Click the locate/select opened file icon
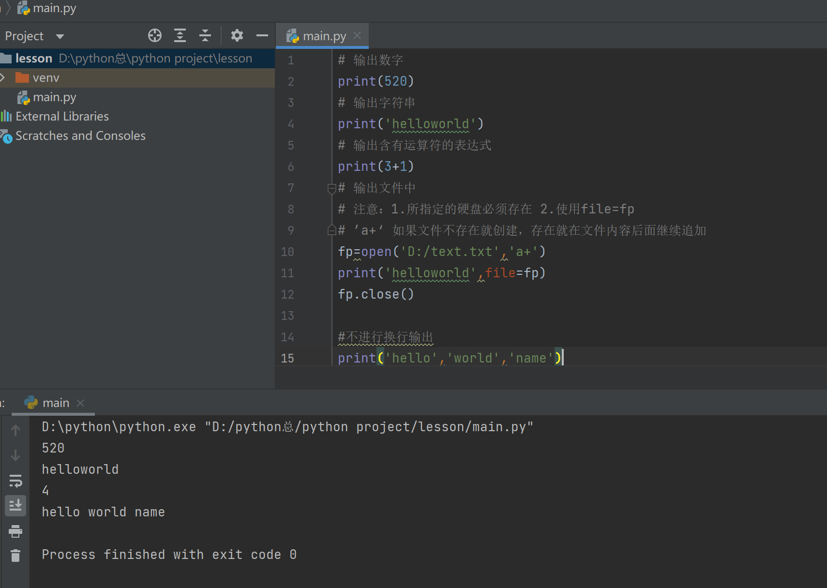827x588 pixels. click(155, 35)
